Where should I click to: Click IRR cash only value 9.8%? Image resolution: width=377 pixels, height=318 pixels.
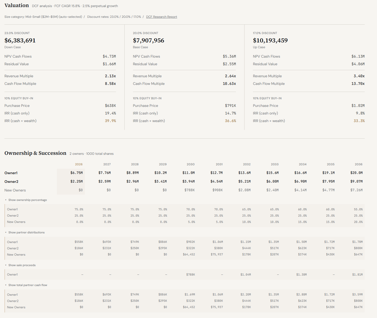click(360, 113)
